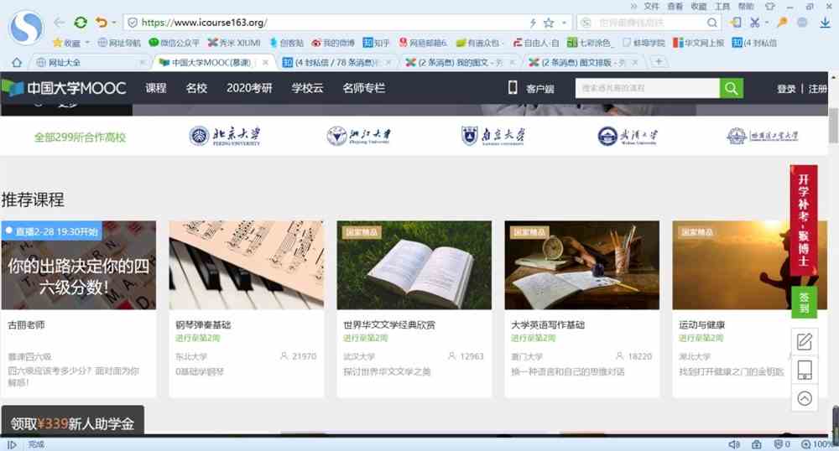Click the security shield icon in address bar
This screenshot has height=451, width=839.
133,23
